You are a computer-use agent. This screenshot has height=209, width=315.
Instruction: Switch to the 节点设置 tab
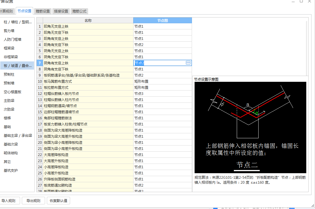24,11
